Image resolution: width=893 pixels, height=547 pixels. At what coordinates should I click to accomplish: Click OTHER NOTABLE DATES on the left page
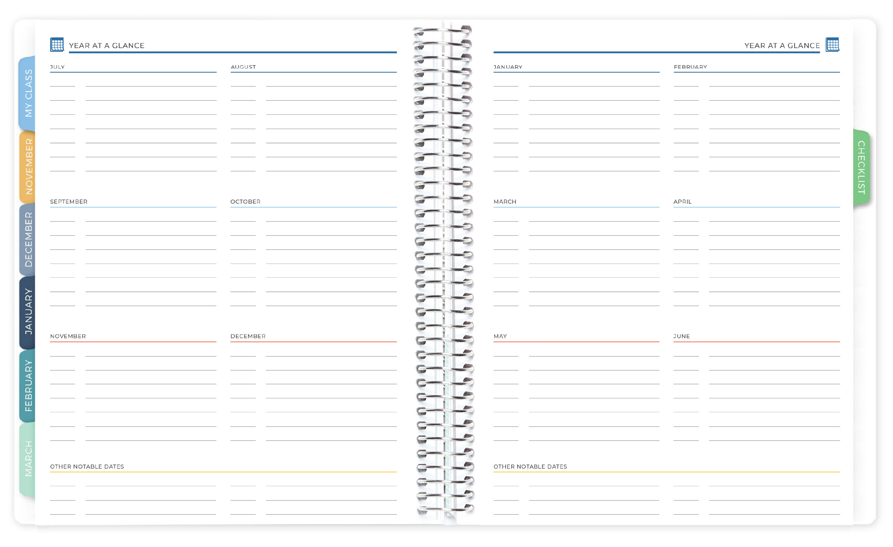click(87, 467)
